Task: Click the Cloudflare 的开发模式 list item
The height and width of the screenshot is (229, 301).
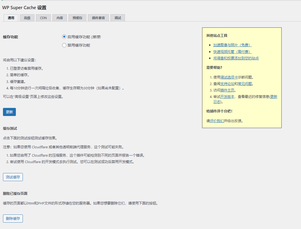Action: tap(72, 162)
